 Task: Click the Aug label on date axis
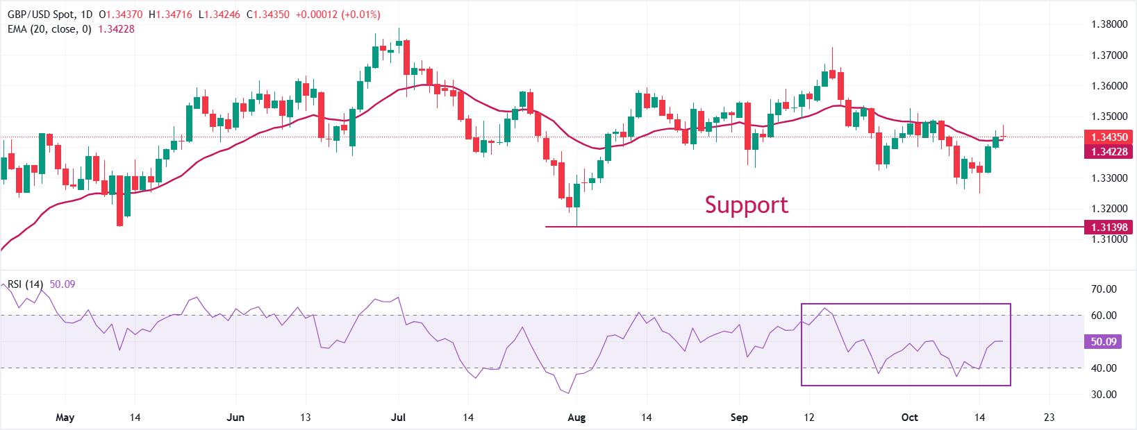click(x=577, y=418)
